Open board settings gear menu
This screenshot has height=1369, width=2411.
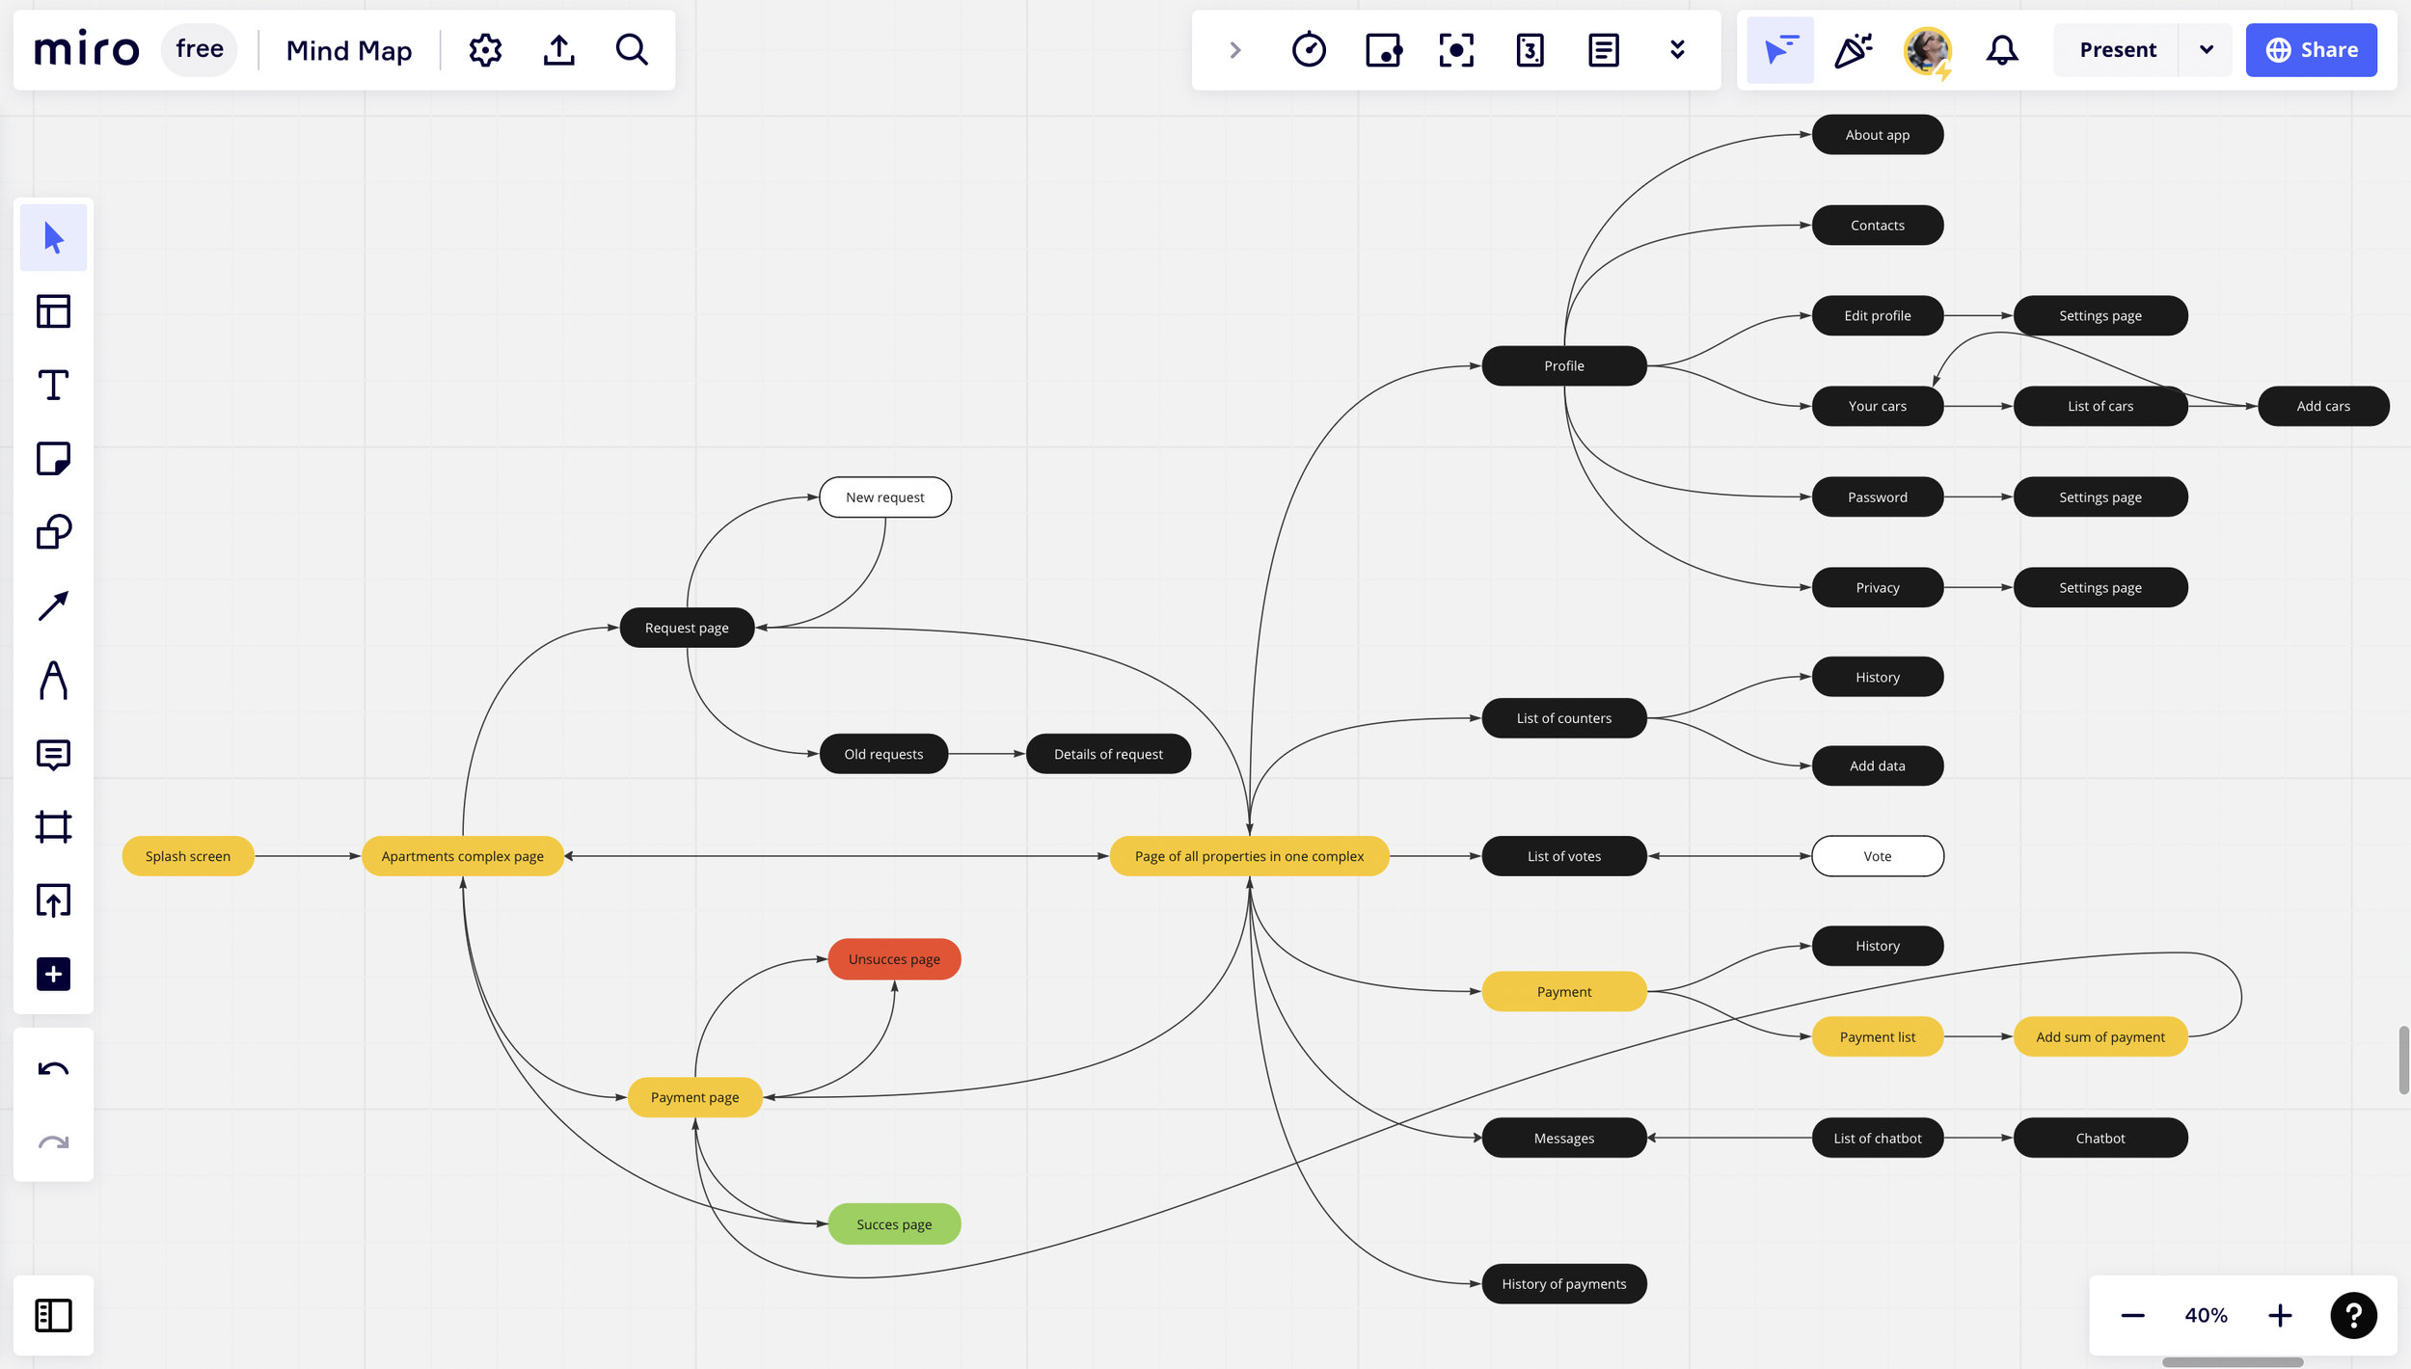pyautogui.click(x=485, y=50)
